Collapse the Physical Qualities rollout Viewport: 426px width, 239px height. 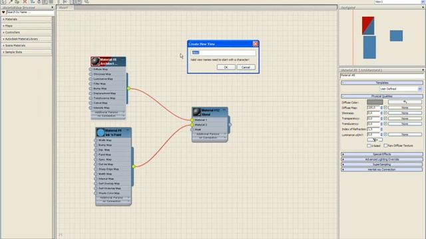click(x=381, y=96)
